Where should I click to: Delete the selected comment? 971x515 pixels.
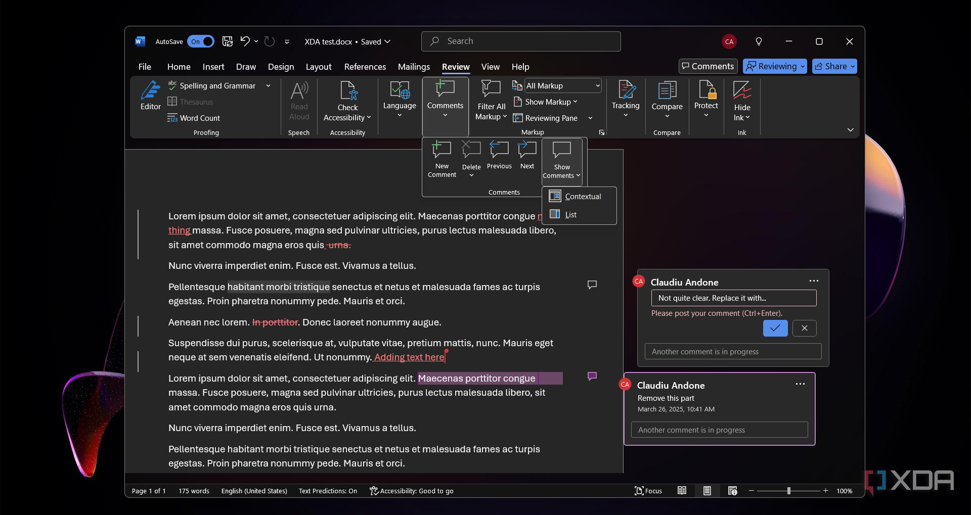pos(471,160)
